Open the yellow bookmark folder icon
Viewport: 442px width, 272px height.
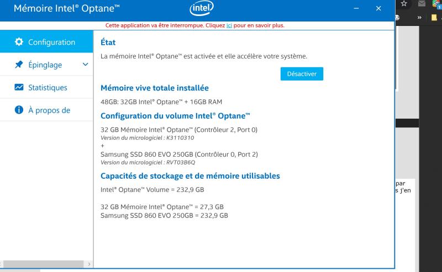pyautogui.click(x=434, y=18)
